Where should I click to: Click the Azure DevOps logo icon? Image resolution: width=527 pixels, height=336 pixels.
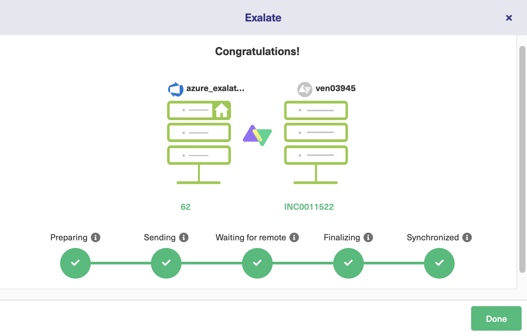pyautogui.click(x=176, y=89)
